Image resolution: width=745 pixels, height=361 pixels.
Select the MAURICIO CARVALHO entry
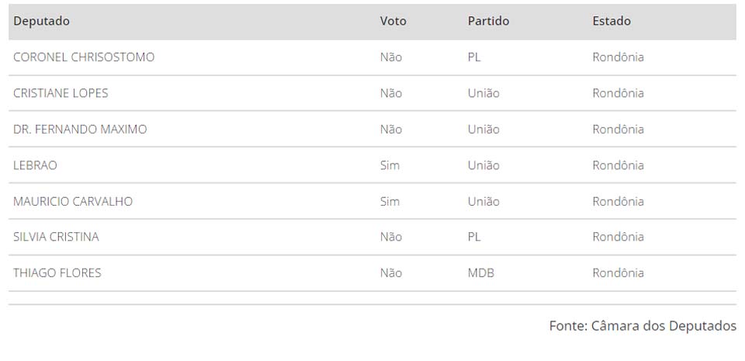(73, 202)
